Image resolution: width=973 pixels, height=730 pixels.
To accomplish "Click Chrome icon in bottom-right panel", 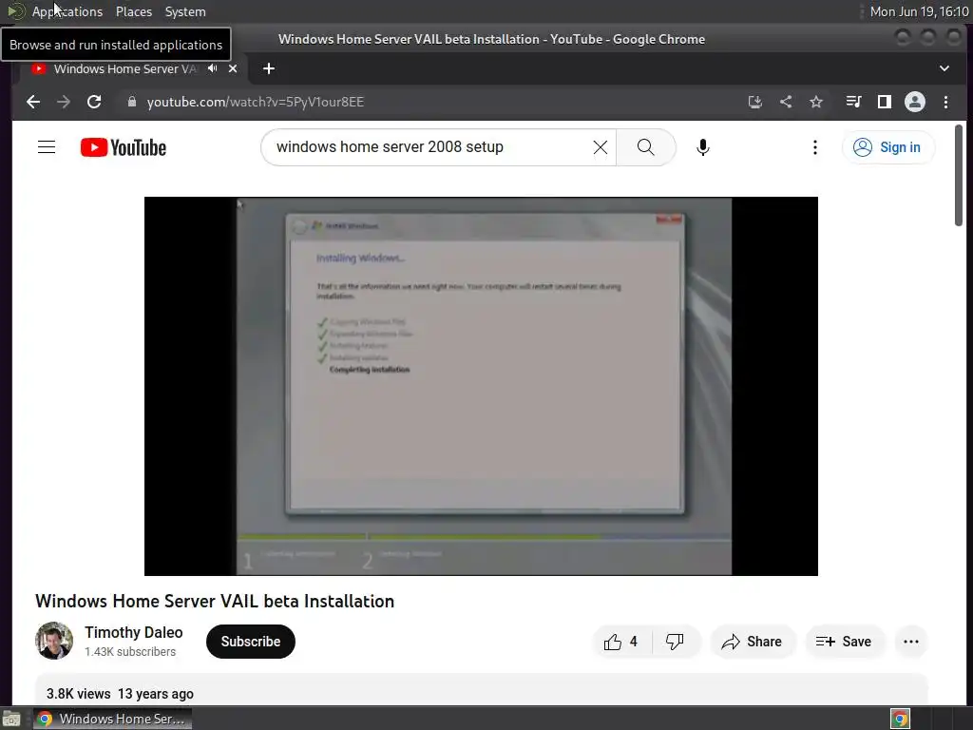I will 900,719.
